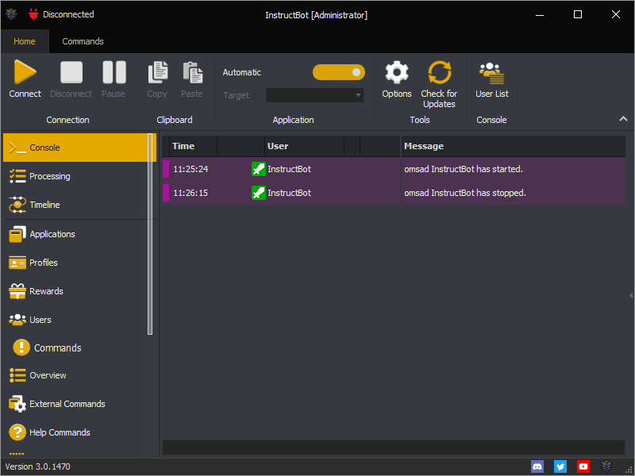635x476 pixels.
Task: Collapse the ribbon with the chevron
Action: tap(623, 118)
